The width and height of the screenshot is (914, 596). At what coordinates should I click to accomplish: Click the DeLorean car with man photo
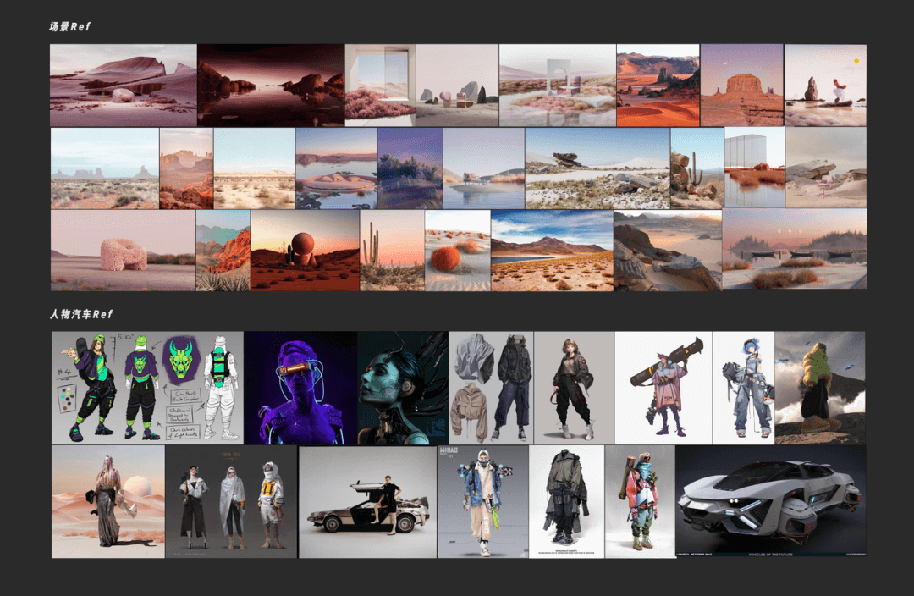(x=367, y=501)
